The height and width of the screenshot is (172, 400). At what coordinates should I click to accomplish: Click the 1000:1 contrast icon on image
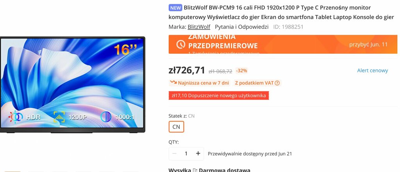pyautogui.click(x=105, y=117)
